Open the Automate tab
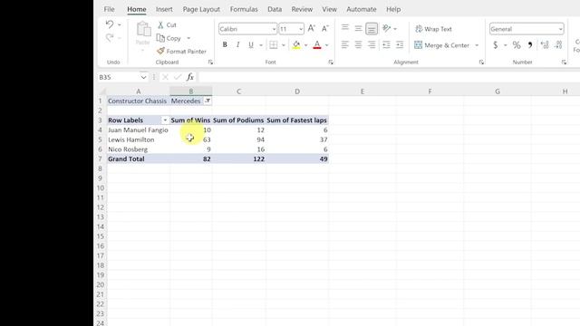 (x=362, y=9)
